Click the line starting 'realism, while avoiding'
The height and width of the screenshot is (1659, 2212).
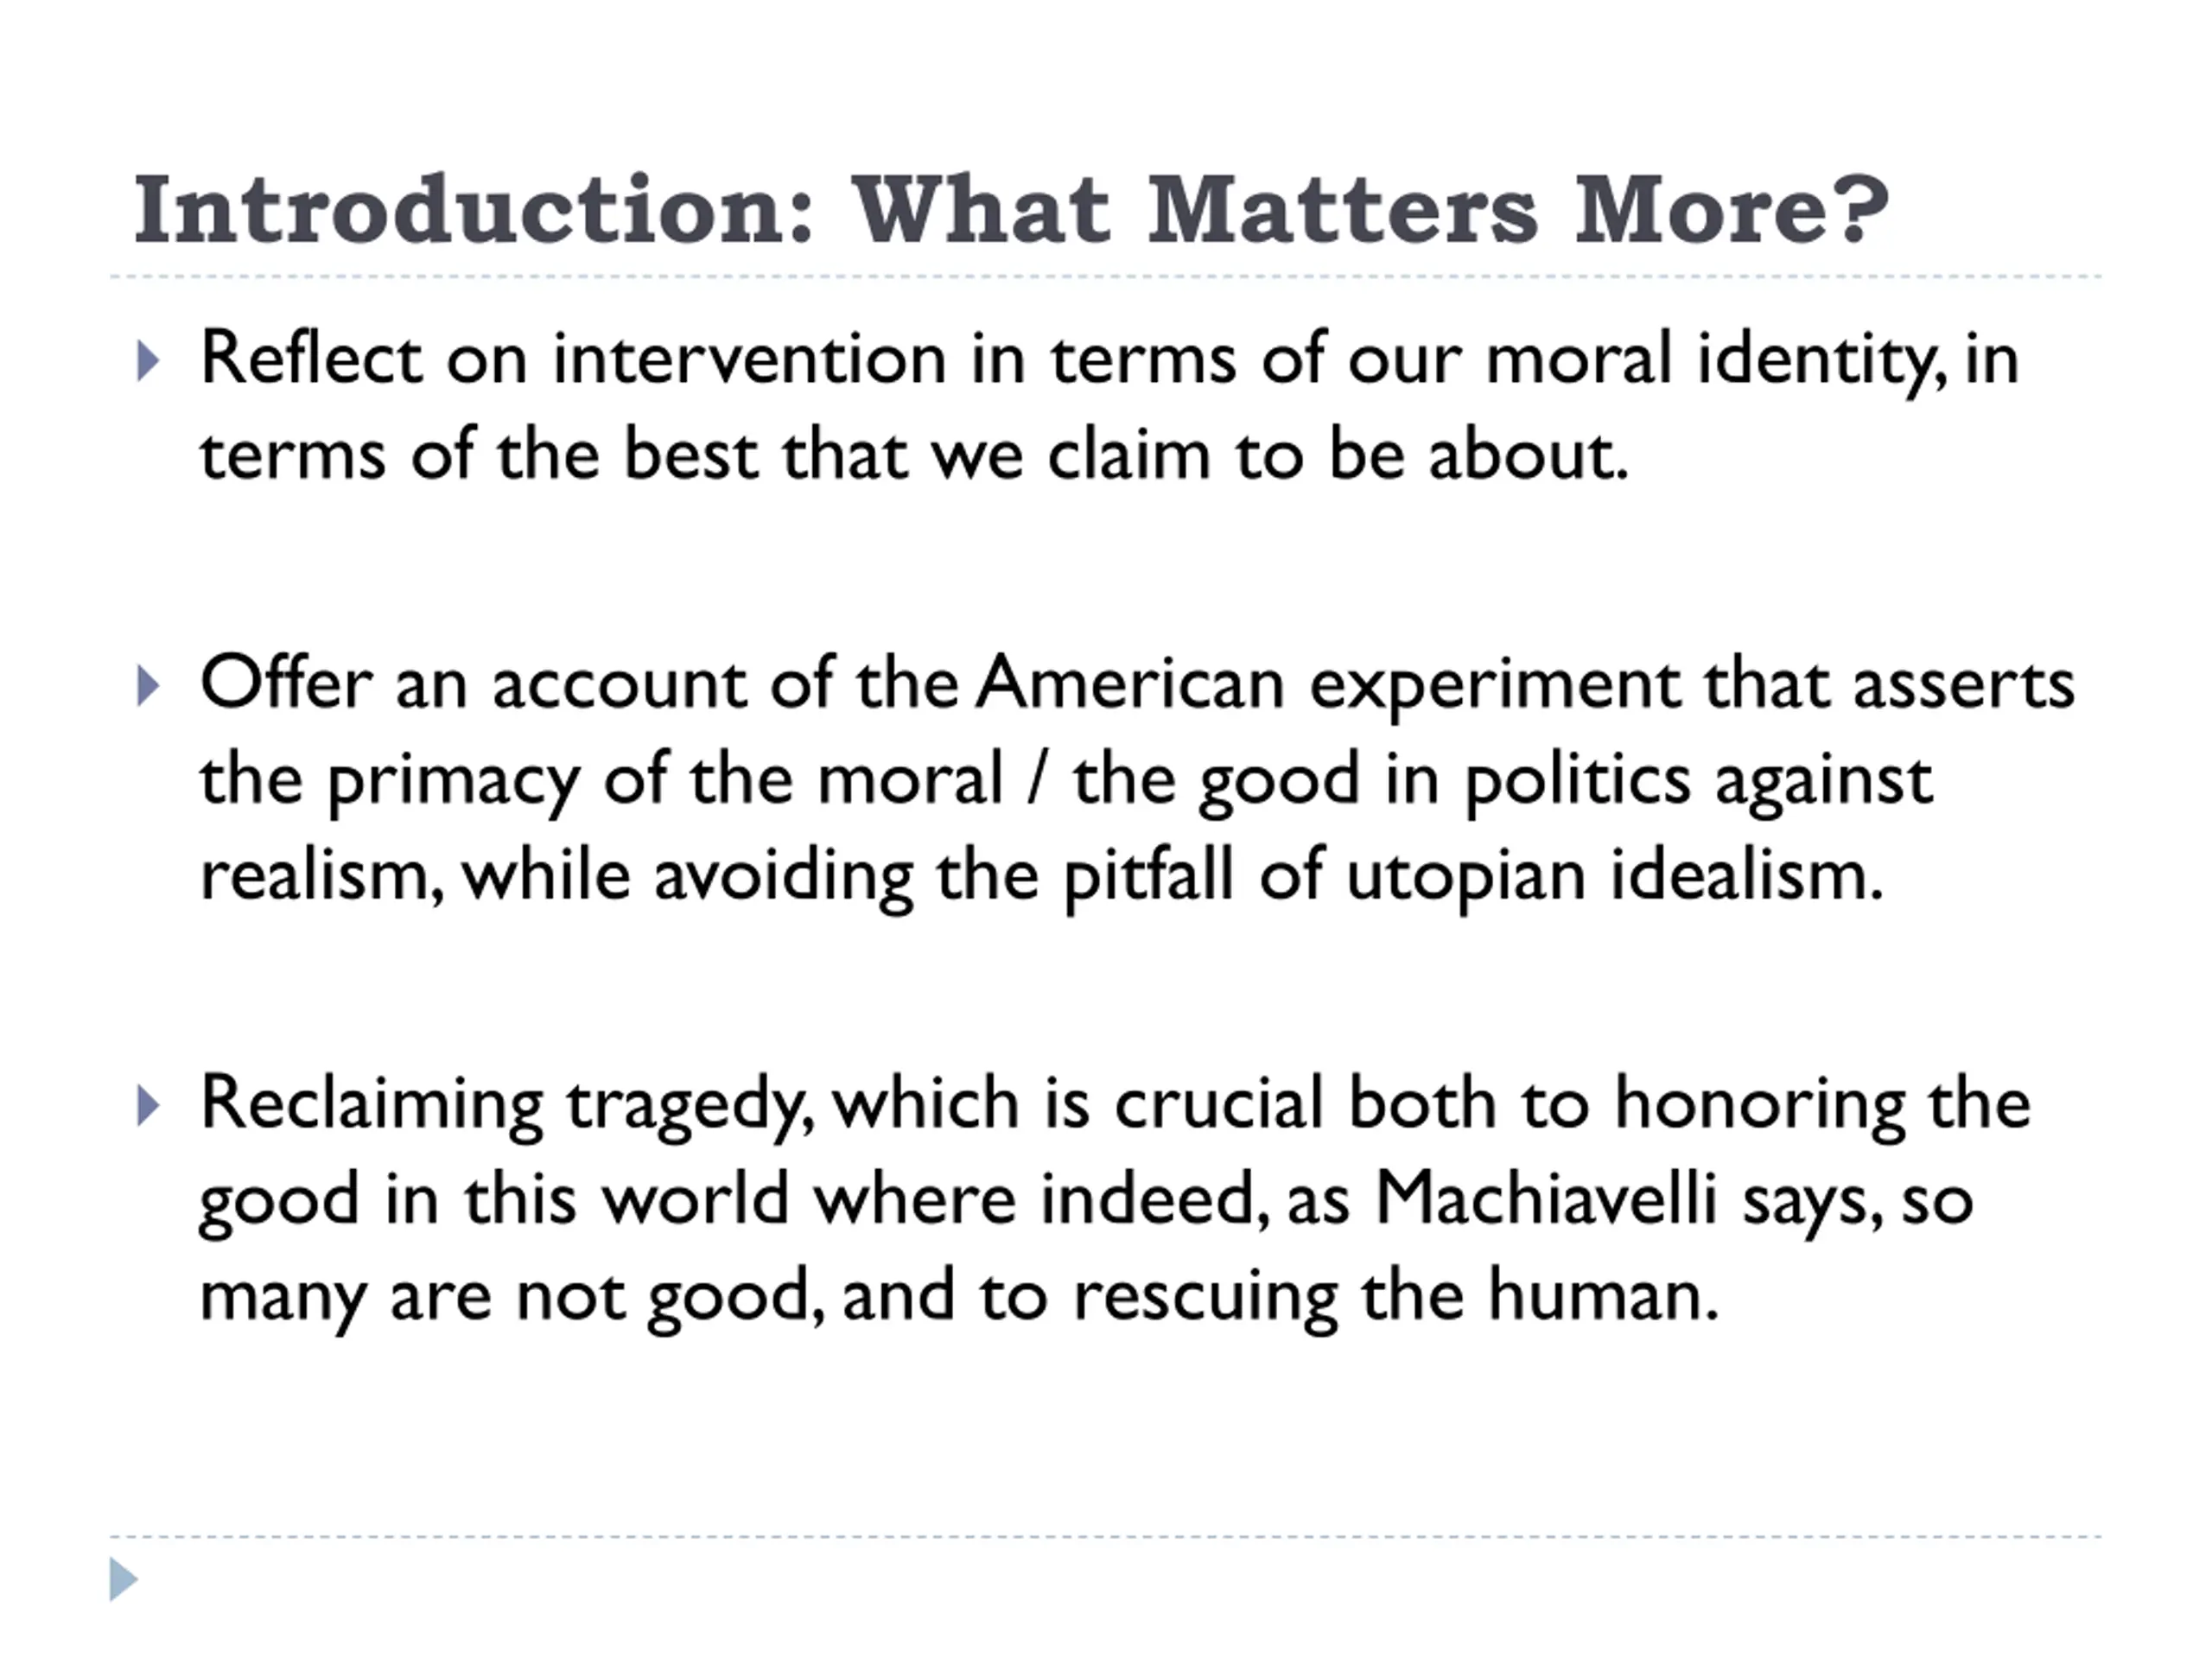1042,877
